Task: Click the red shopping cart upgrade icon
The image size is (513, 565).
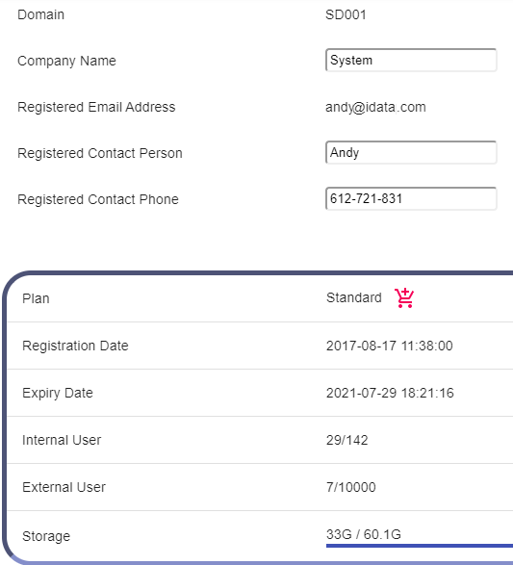Action: coord(404,298)
